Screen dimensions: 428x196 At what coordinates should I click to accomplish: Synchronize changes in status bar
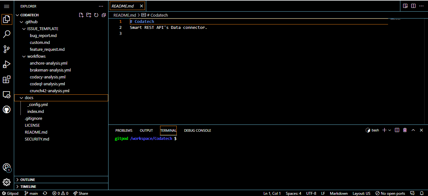(x=45, y=193)
